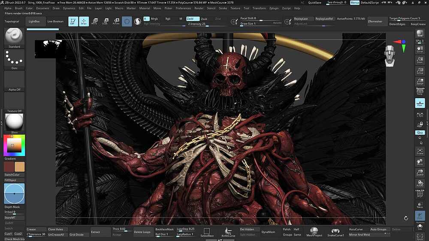Select the Scale transform tool
This screenshot has width=429, height=241.
coord(105,21)
